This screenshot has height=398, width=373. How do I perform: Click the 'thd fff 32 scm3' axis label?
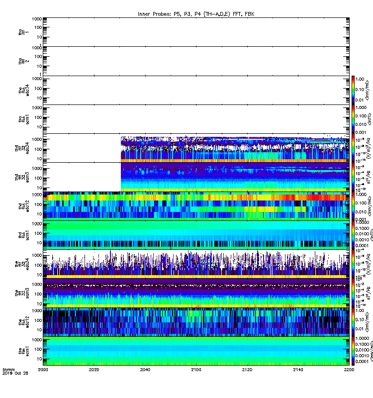pyautogui.click(x=22, y=177)
